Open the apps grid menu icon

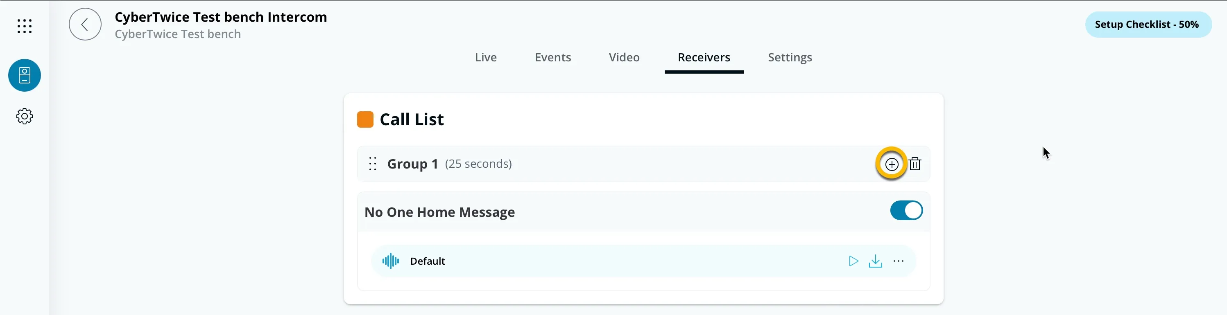point(24,26)
